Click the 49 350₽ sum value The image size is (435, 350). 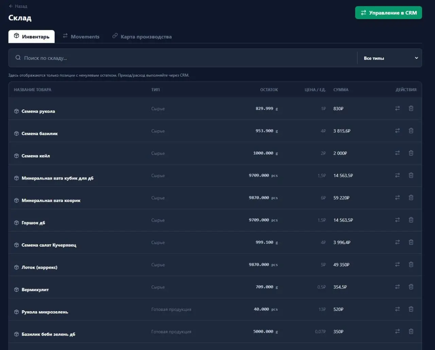(x=341, y=265)
